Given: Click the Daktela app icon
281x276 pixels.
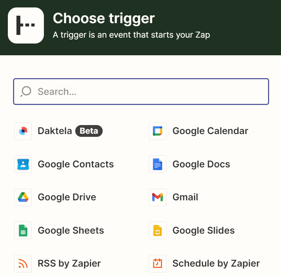Looking at the screenshot, I should (x=23, y=131).
